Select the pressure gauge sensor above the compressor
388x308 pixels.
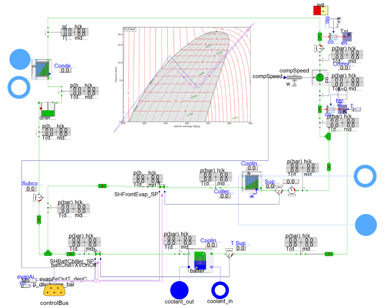pos(319,49)
